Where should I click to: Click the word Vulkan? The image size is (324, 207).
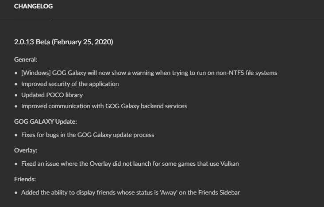(x=229, y=164)
